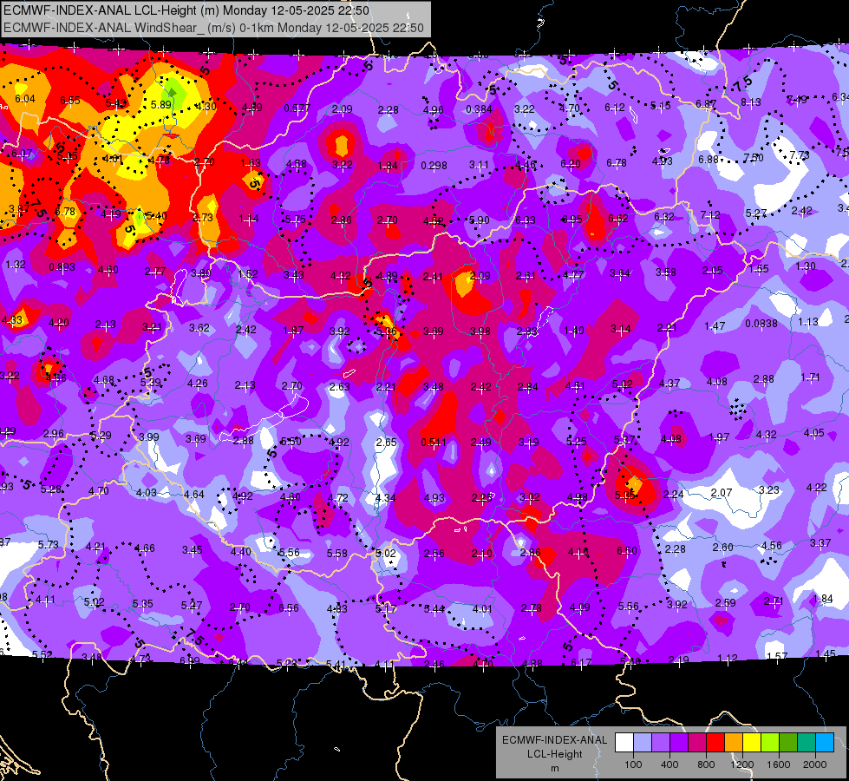
Task: Click the wind shear value 6.55
Action: (x=70, y=101)
